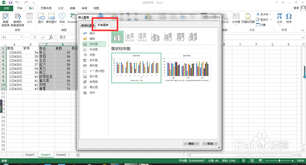Switch to page break preview icon

click(x=261, y=161)
